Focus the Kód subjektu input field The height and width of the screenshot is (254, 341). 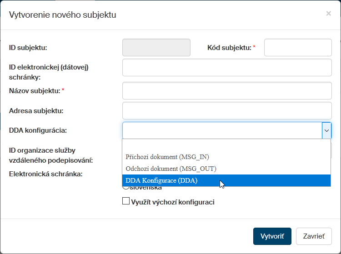click(x=298, y=47)
